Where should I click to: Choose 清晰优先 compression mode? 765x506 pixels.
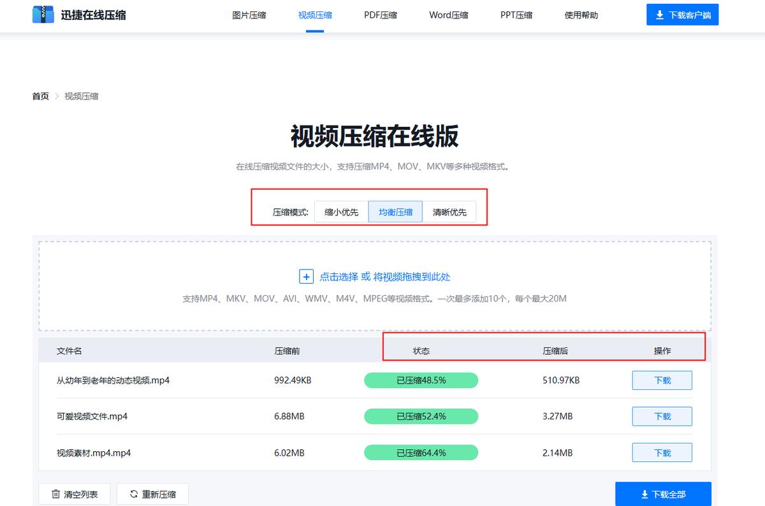click(449, 212)
